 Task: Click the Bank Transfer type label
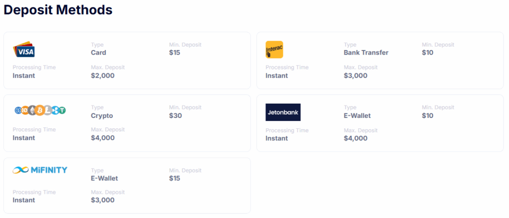click(x=366, y=53)
